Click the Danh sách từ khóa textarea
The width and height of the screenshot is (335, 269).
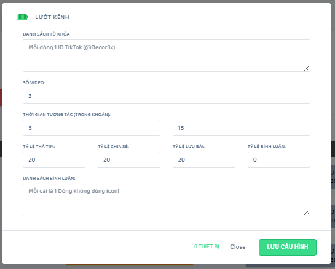167,55
